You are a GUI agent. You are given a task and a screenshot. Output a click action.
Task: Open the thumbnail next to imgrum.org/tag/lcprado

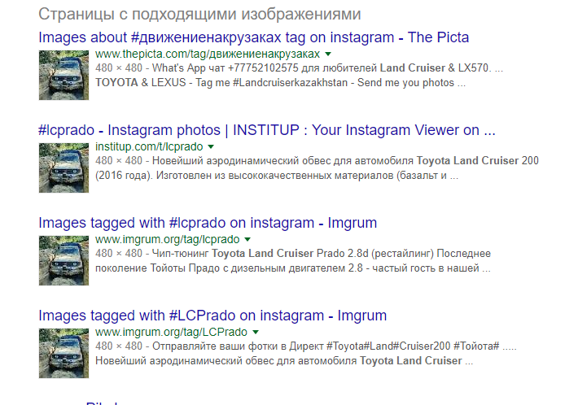(63, 261)
